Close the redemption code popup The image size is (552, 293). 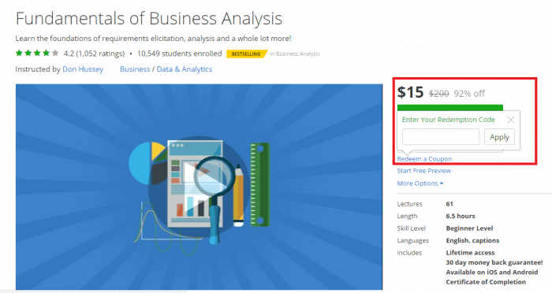(x=511, y=120)
